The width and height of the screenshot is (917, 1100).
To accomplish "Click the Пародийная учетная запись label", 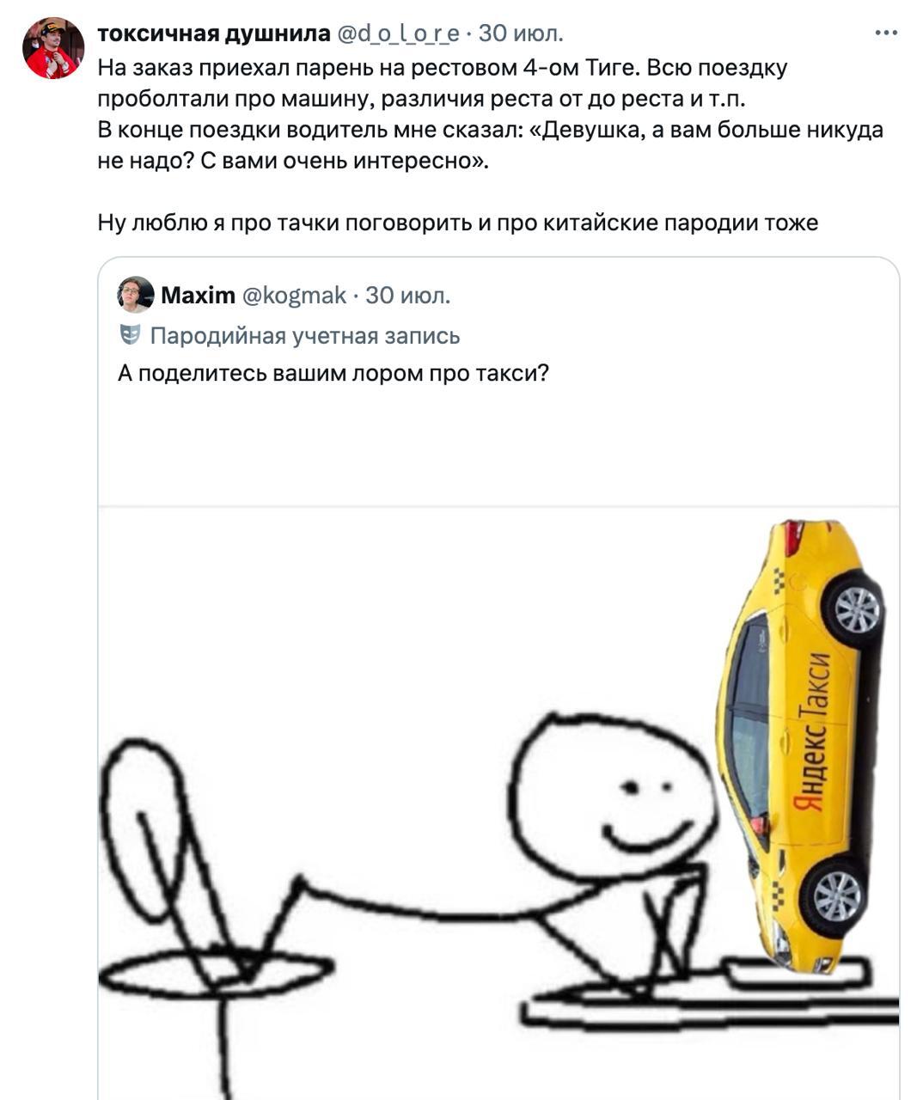I will 305,335.
